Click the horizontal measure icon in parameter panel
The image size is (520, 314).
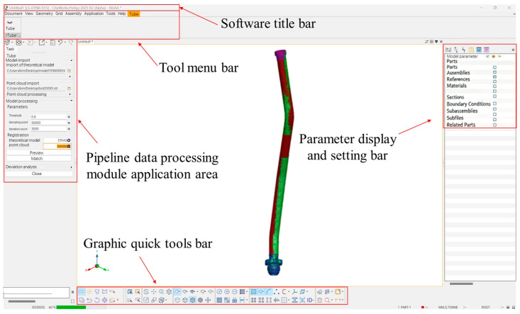448,50
